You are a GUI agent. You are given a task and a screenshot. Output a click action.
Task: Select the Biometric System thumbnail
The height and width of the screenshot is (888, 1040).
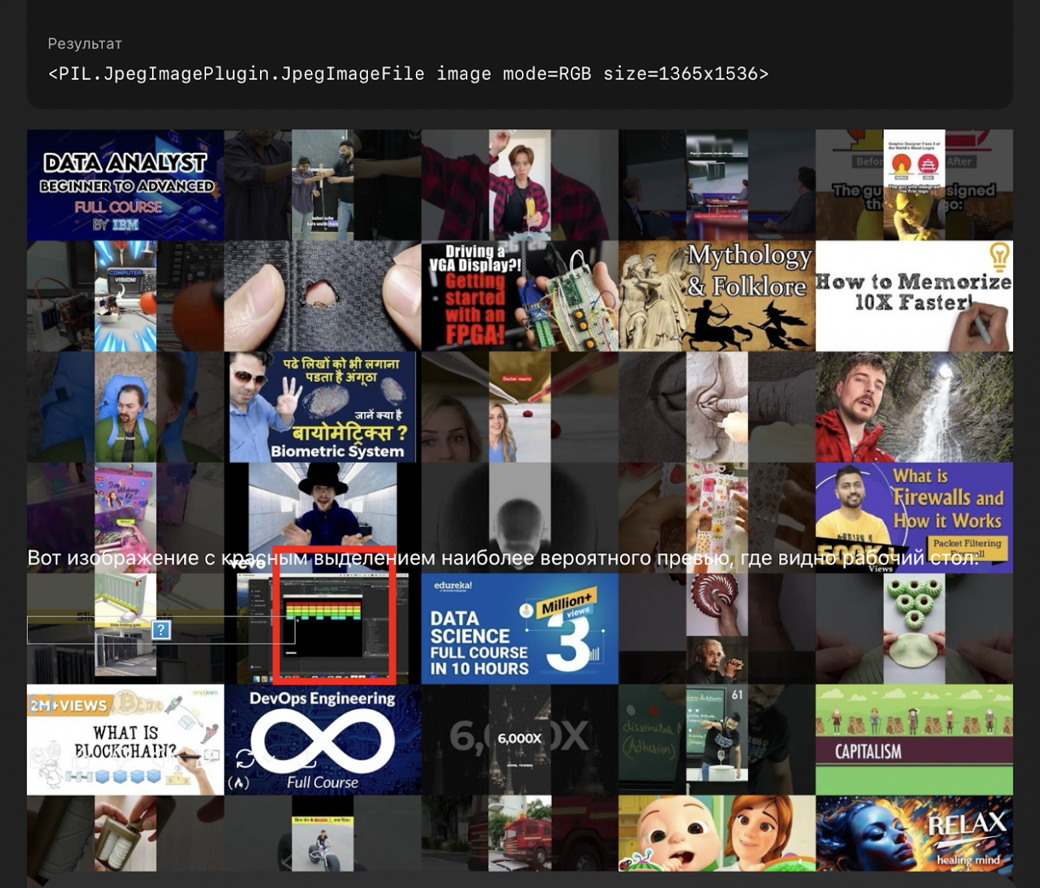(x=323, y=407)
